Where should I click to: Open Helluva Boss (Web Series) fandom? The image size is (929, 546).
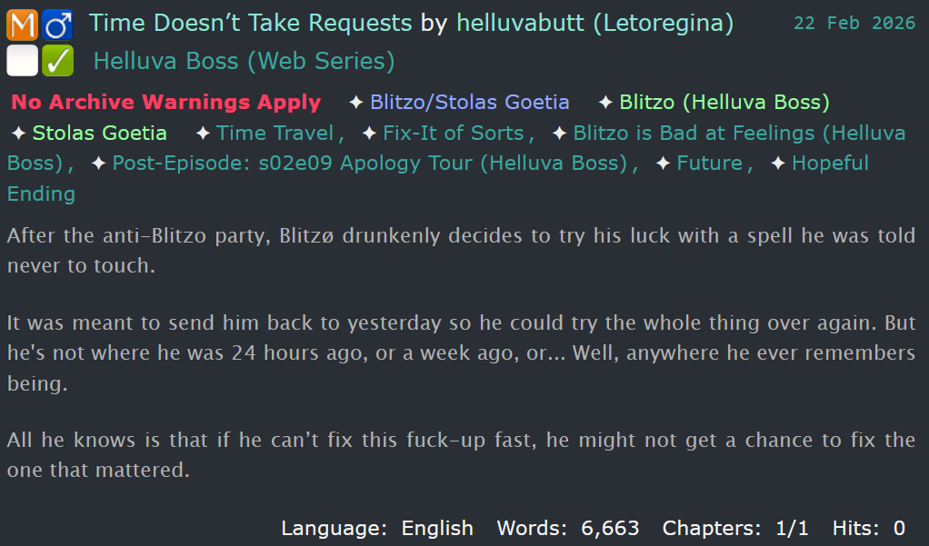[244, 62]
